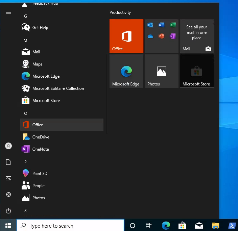Jump using letter P header

[x=25, y=162]
